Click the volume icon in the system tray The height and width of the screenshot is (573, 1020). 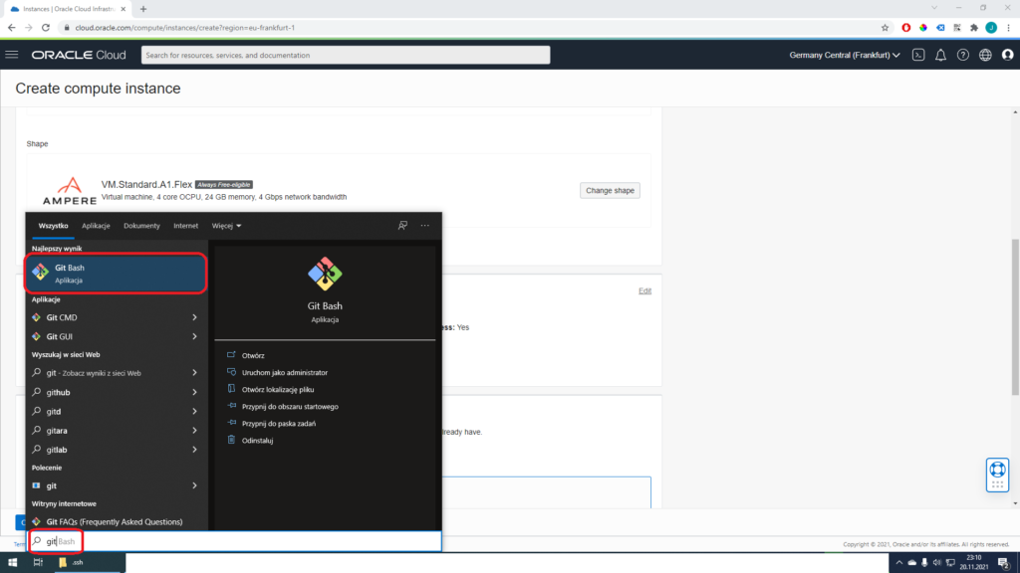(936, 563)
